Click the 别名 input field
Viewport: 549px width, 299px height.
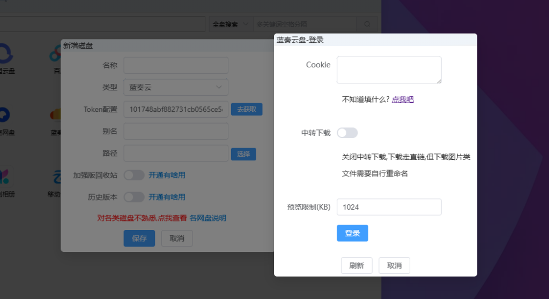click(176, 132)
